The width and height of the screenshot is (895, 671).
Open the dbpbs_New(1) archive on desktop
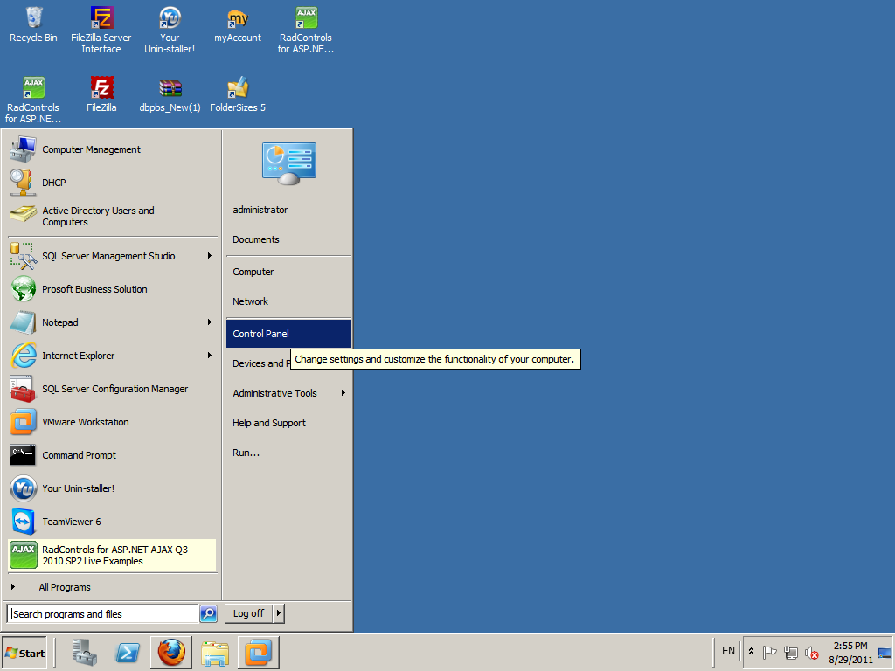pos(170,94)
